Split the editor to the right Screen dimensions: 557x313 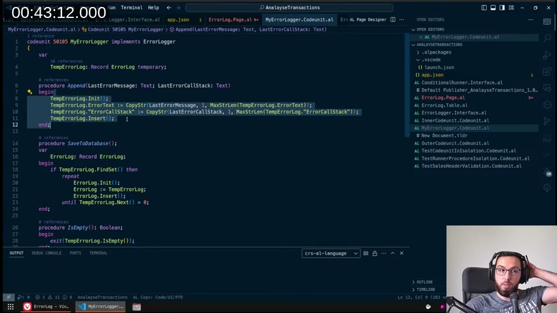[393, 20]
